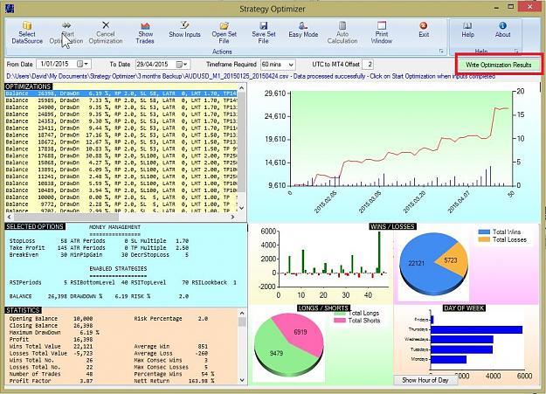
Task: Click the 6919 shorts pie slice
Action: click(x=301, y=331)
